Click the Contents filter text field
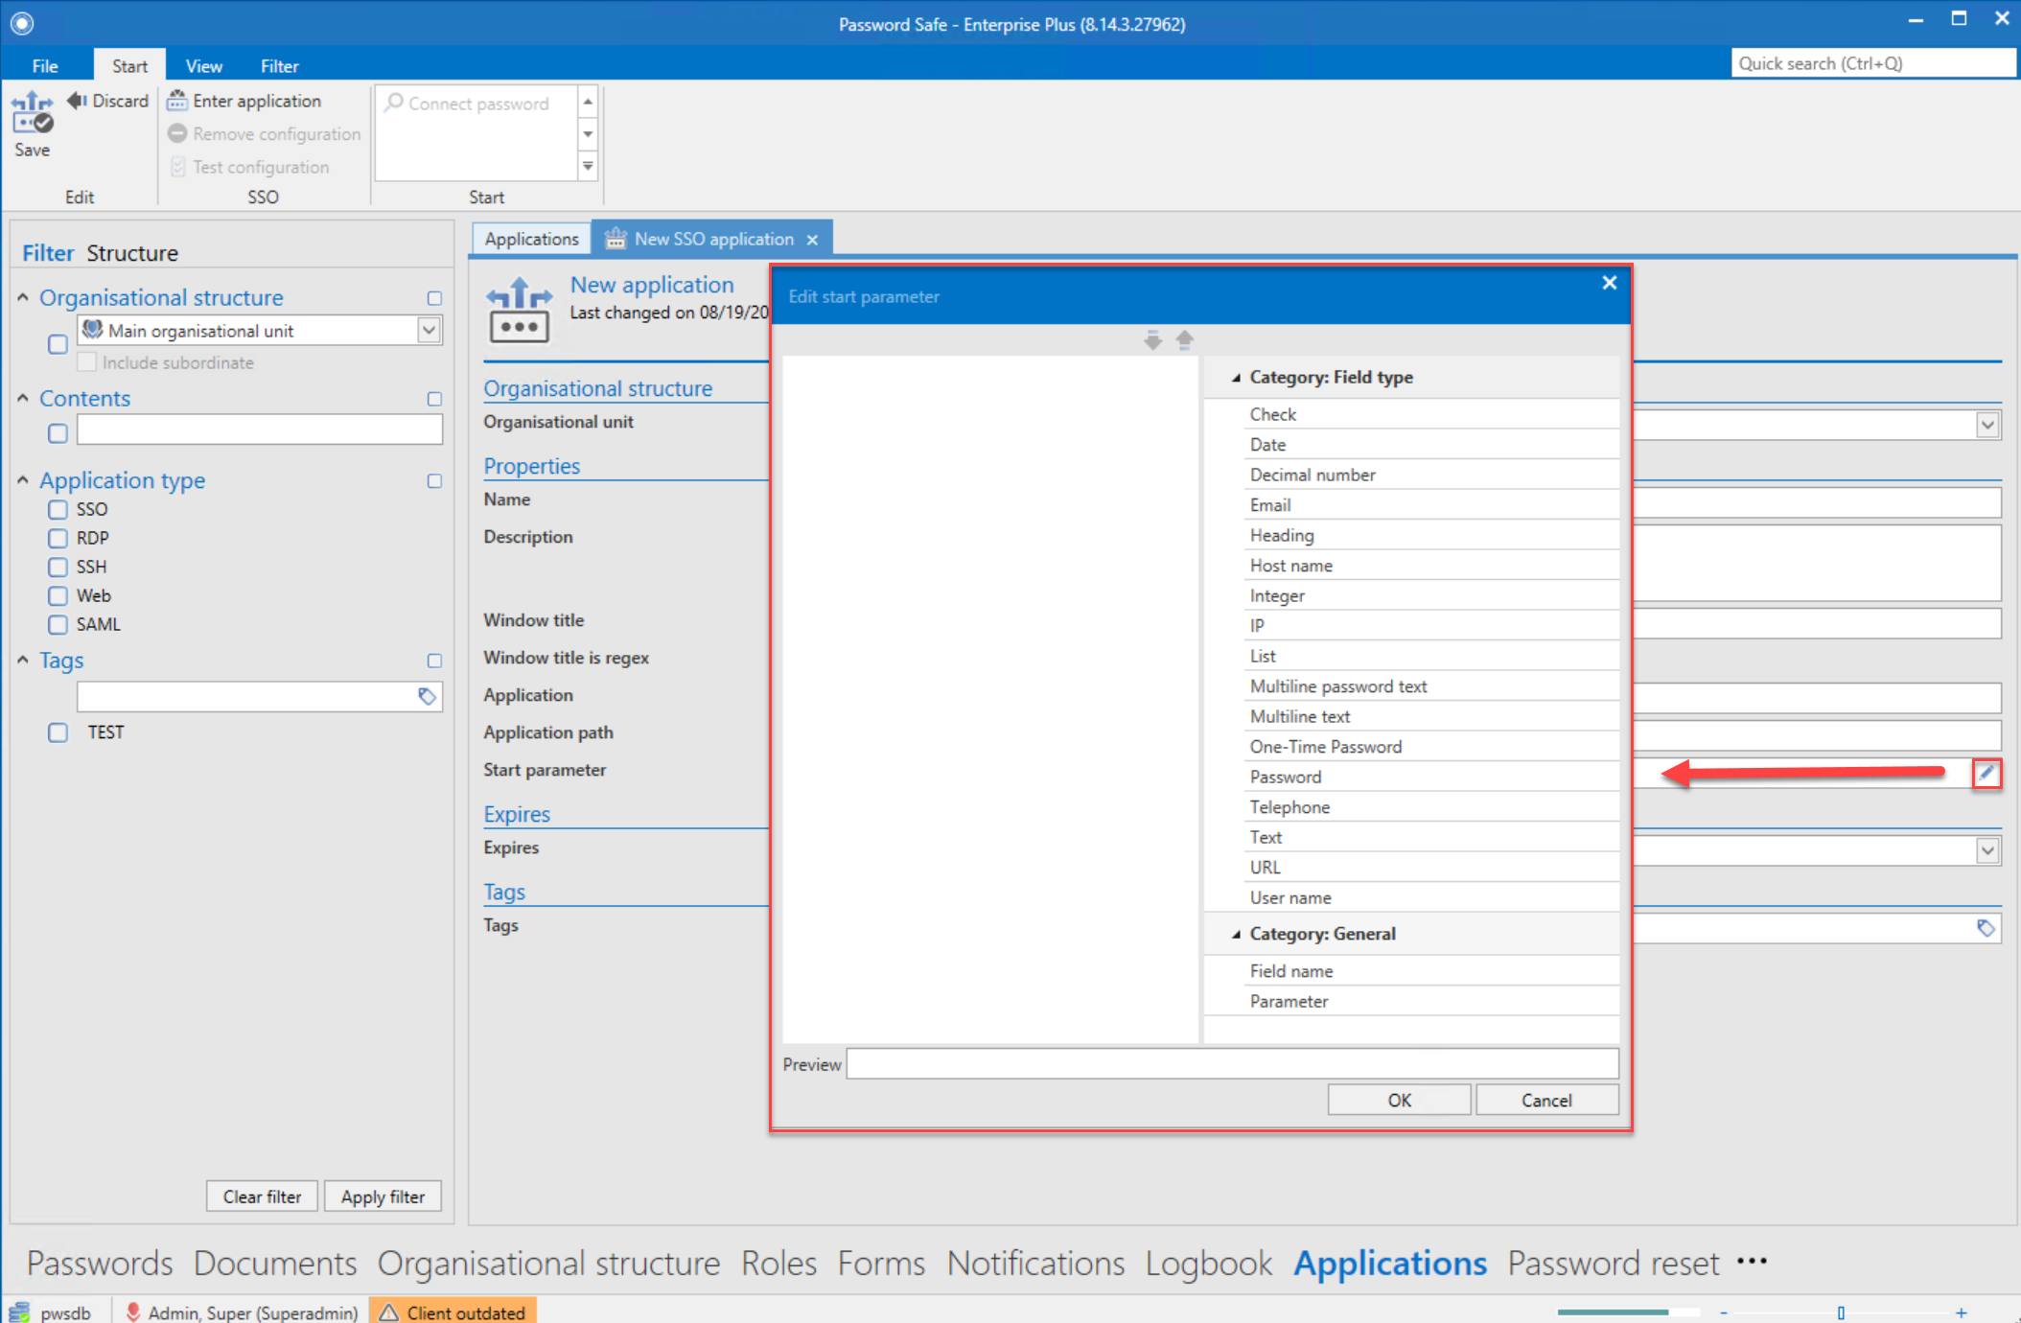This screenshot has width=2021, height=1323. (x=260, y=429)
